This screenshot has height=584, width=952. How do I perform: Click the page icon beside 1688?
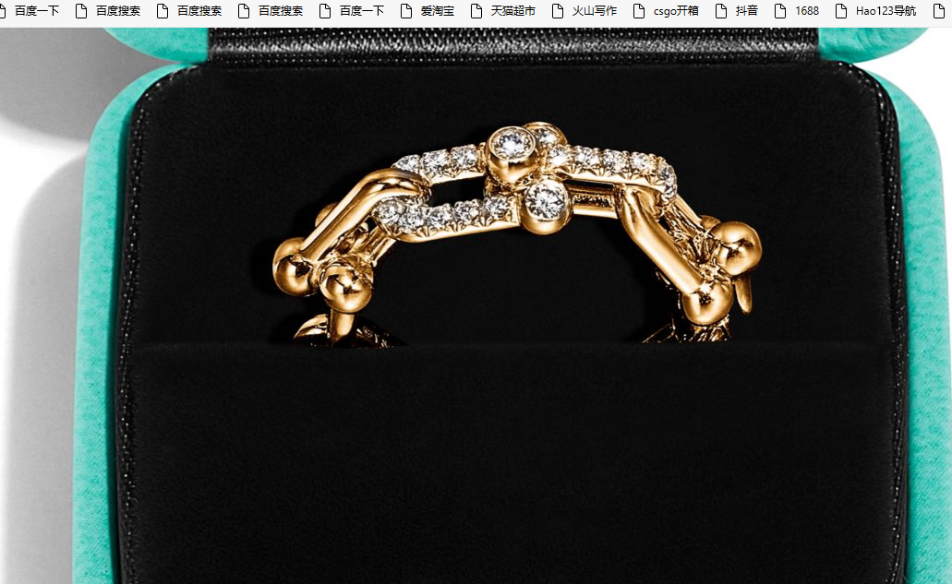tap(780, 11)
